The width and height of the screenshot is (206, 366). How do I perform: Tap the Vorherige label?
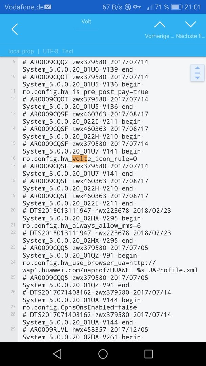tap(160, 36)
